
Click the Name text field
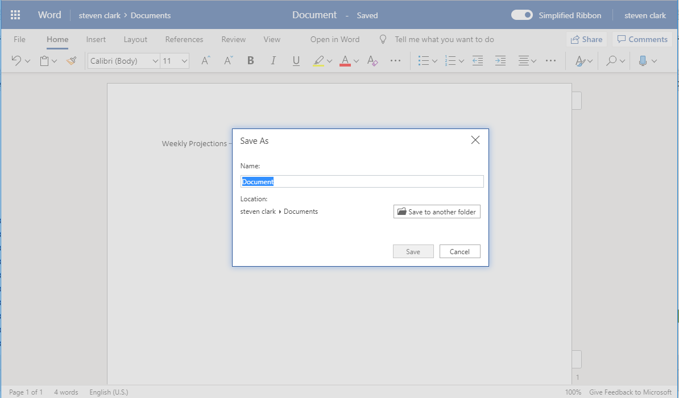pos(362,181)
